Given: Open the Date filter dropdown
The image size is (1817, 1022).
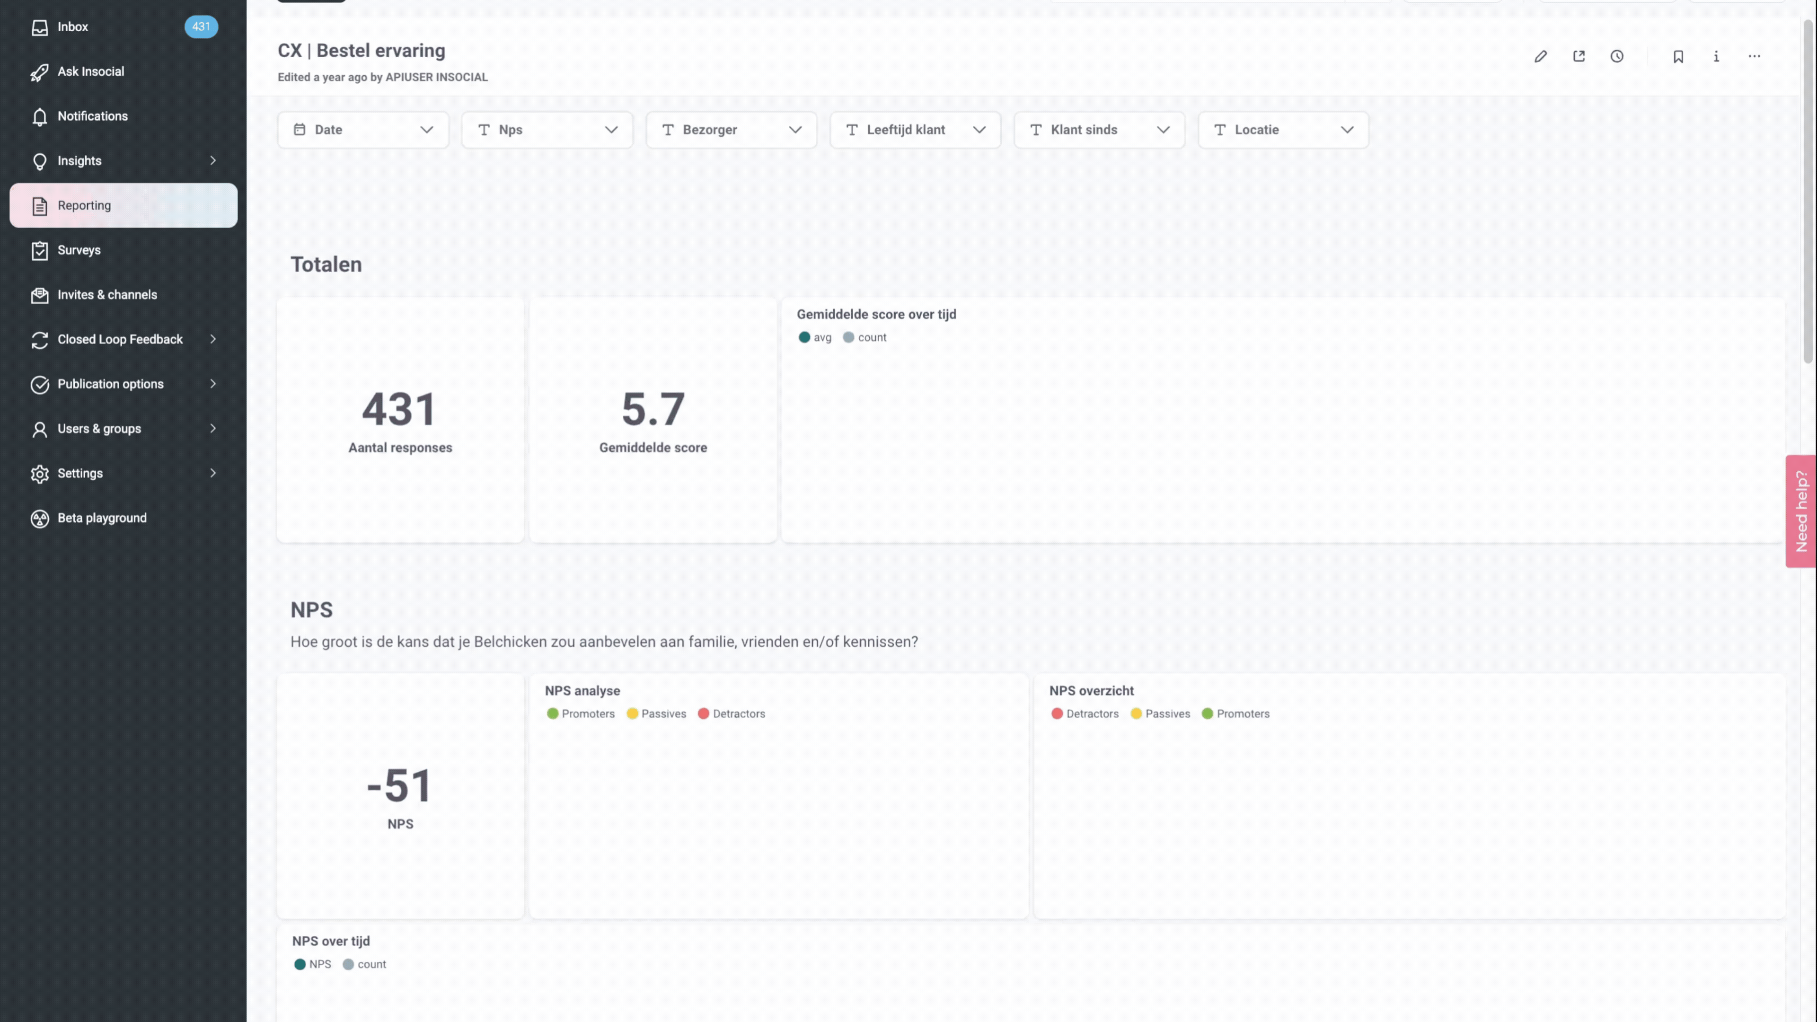Looking at the screenshot, I should [362, 130].
